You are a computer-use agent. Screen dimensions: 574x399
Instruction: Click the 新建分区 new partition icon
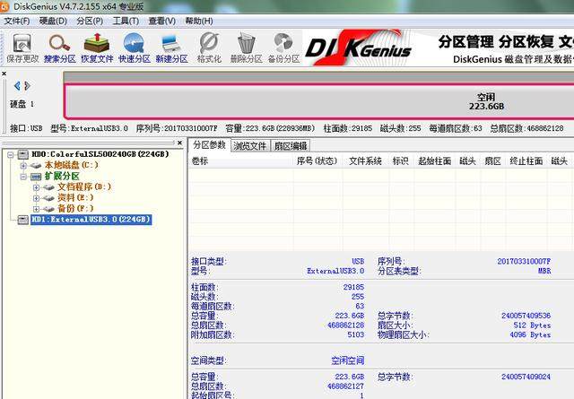pos(170,47)
